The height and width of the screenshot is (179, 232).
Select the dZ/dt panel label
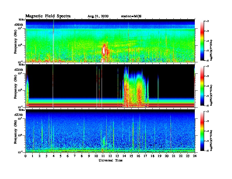19,115
